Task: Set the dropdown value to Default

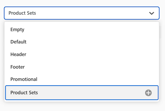Action: 18,42
